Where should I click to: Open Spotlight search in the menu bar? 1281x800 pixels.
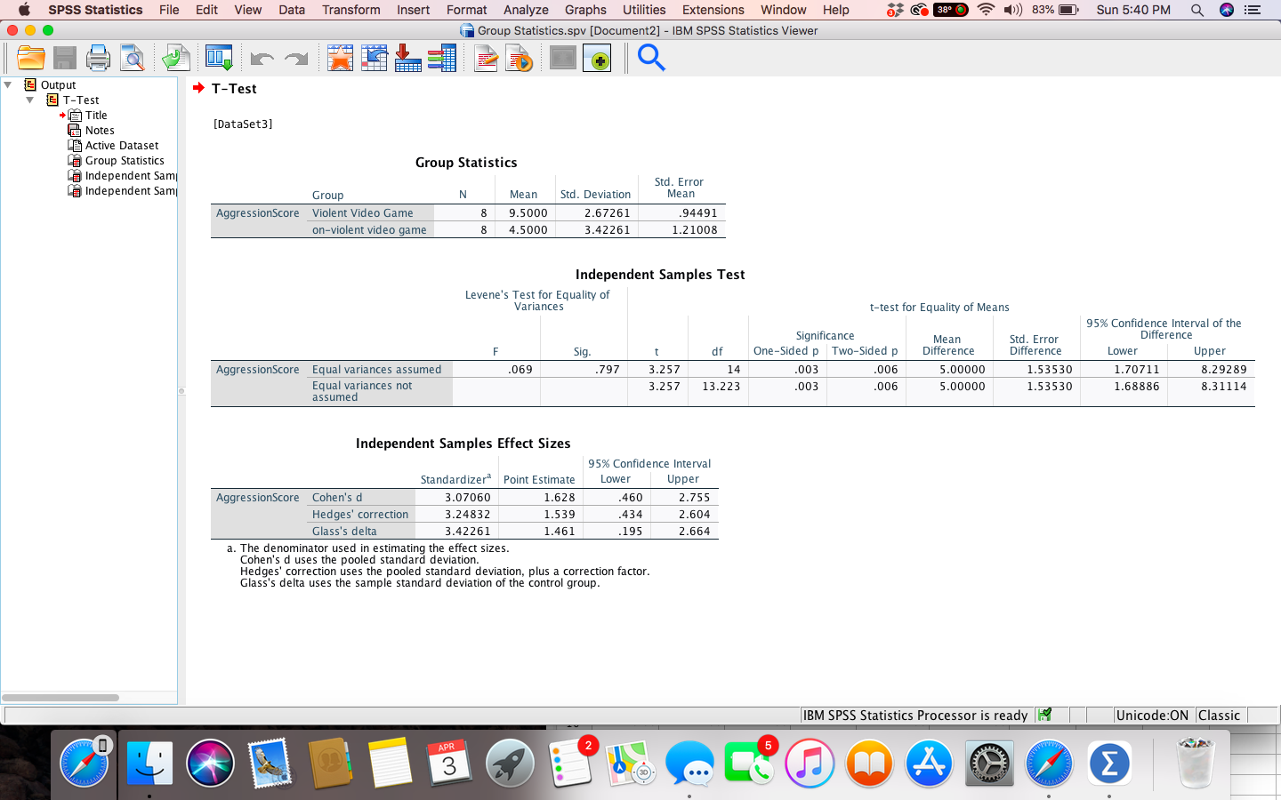(x=1197, y=10)
